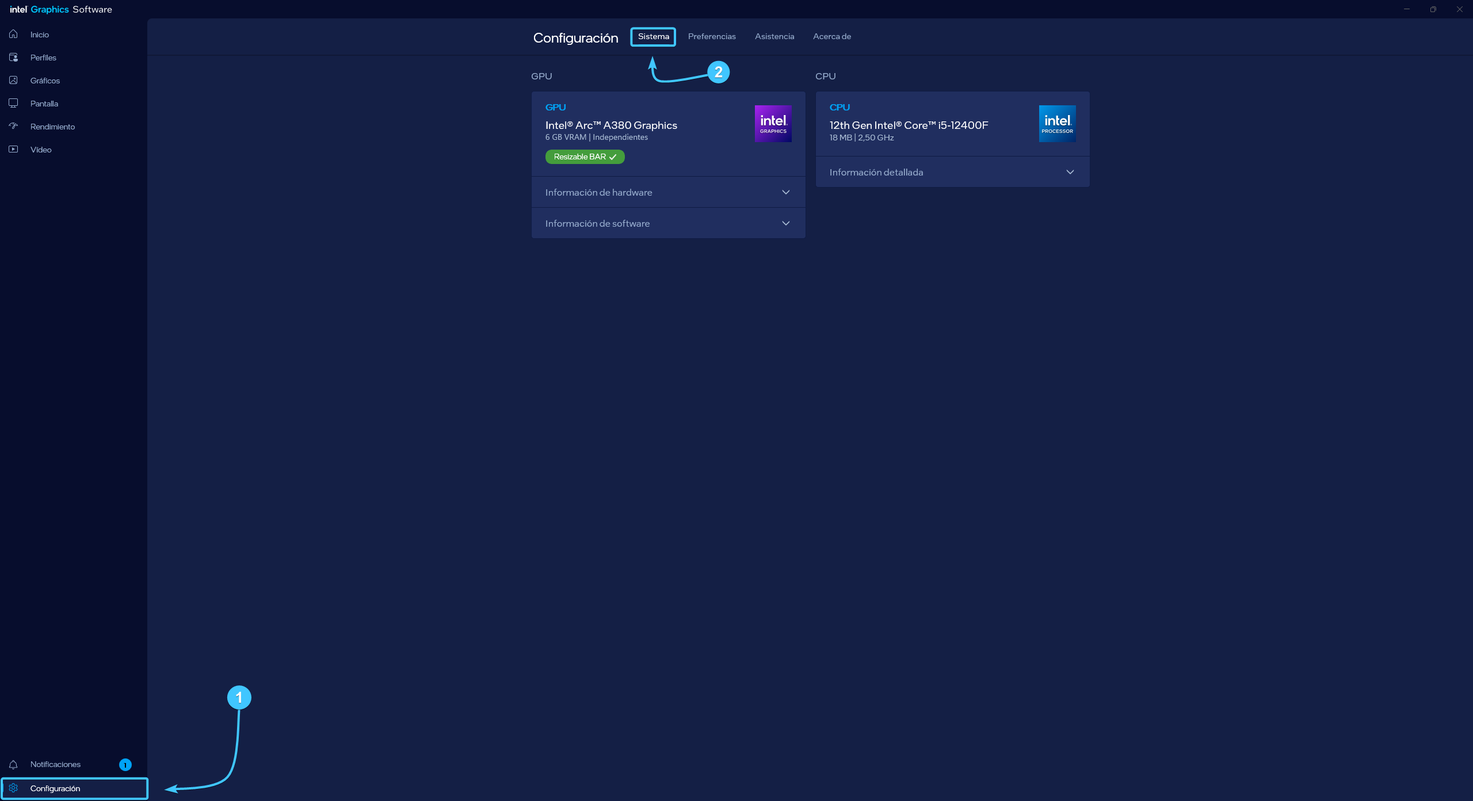The image size is (1473, 801).
Task: Click the Perfiles sidebar icon
Action: coord(13,58)
